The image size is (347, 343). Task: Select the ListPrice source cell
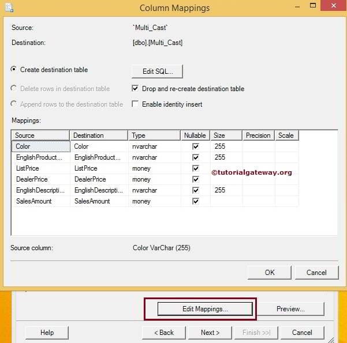tap(41, 168)
